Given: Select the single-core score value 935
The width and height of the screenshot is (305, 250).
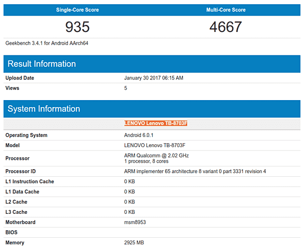Looking at the screenshot, I should click(x=77, y=27).
